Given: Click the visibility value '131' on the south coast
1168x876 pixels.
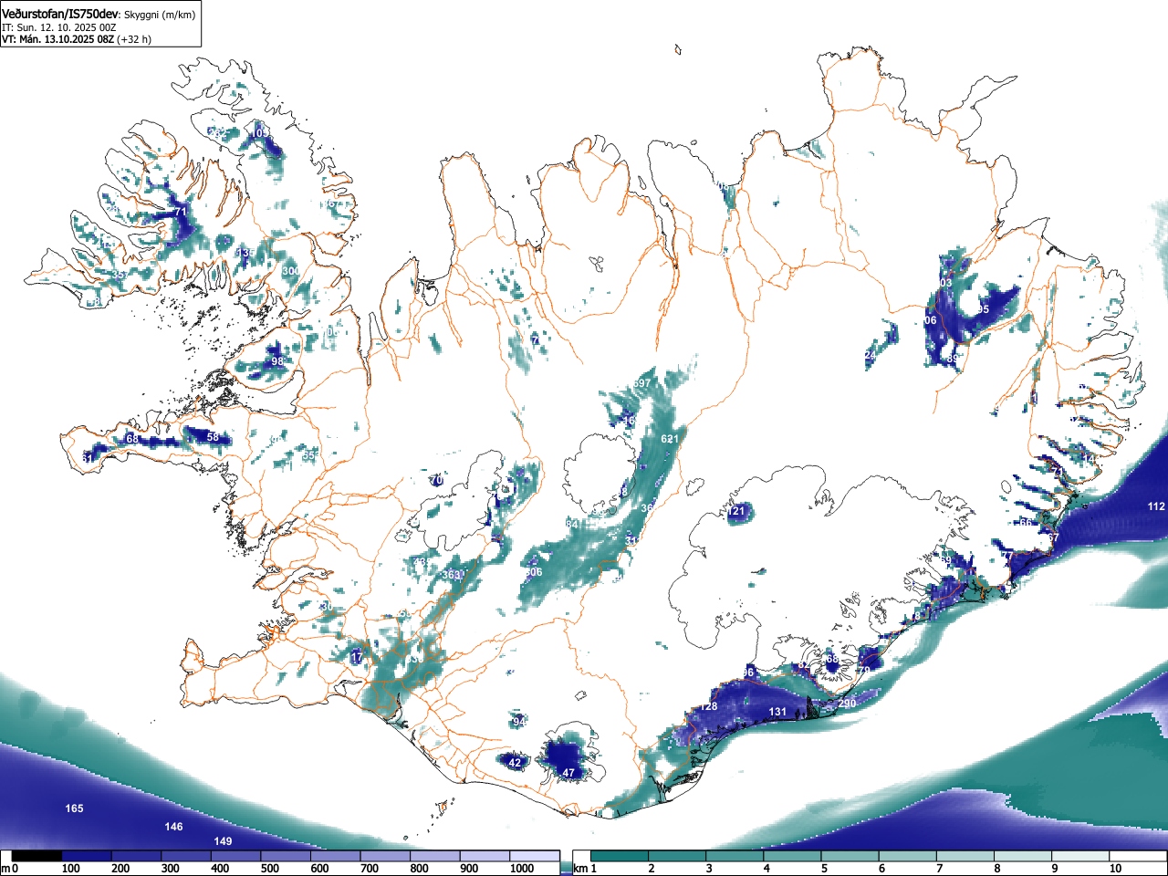Looking at the screenshot, I should (x=777, y=712).
